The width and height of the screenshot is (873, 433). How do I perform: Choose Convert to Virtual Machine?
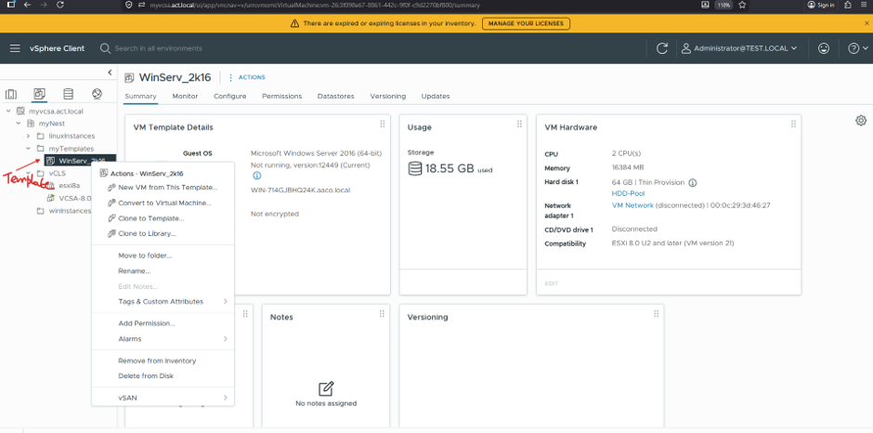pyautogui.click(x=163, y=203)
